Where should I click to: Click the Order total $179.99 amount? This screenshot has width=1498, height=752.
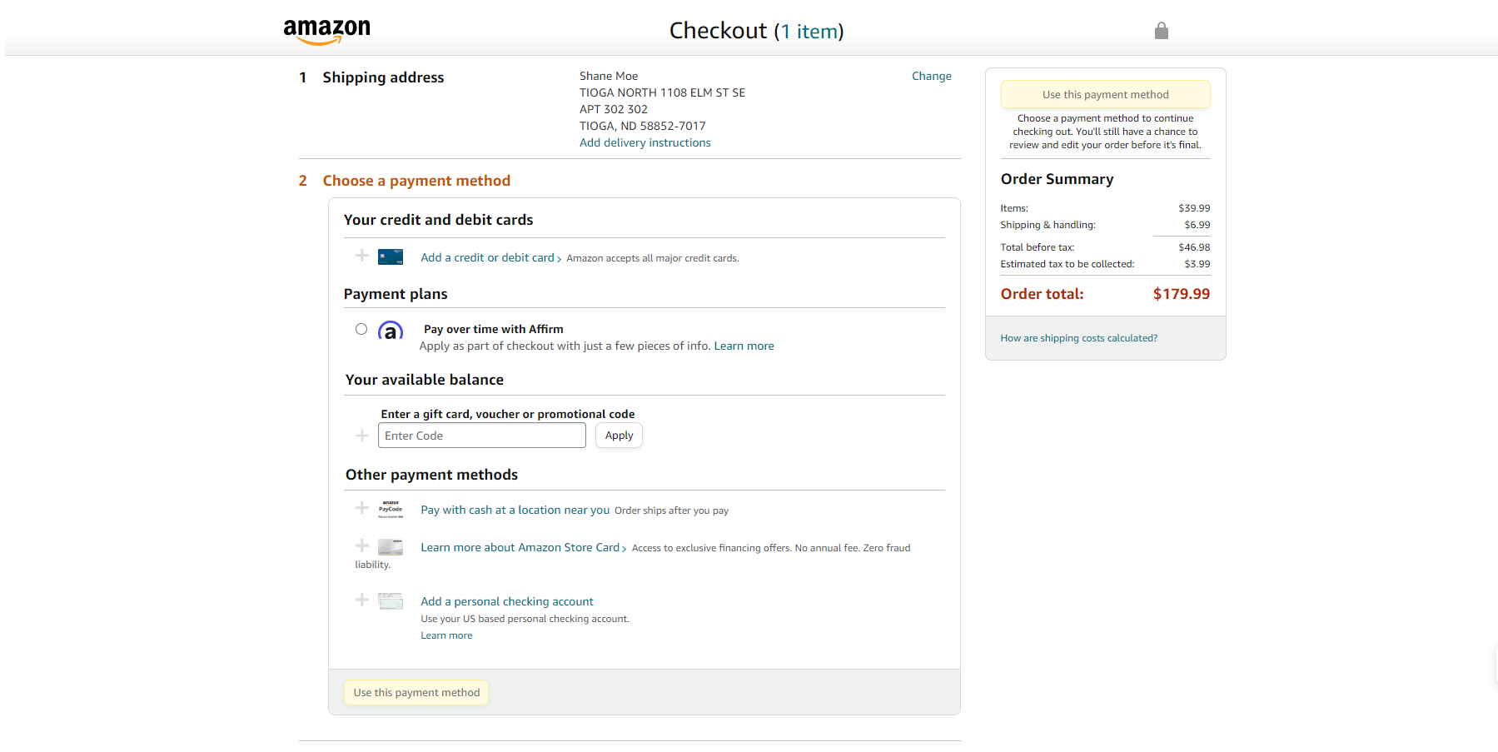pyautogui.click(x=1182, y=294)
